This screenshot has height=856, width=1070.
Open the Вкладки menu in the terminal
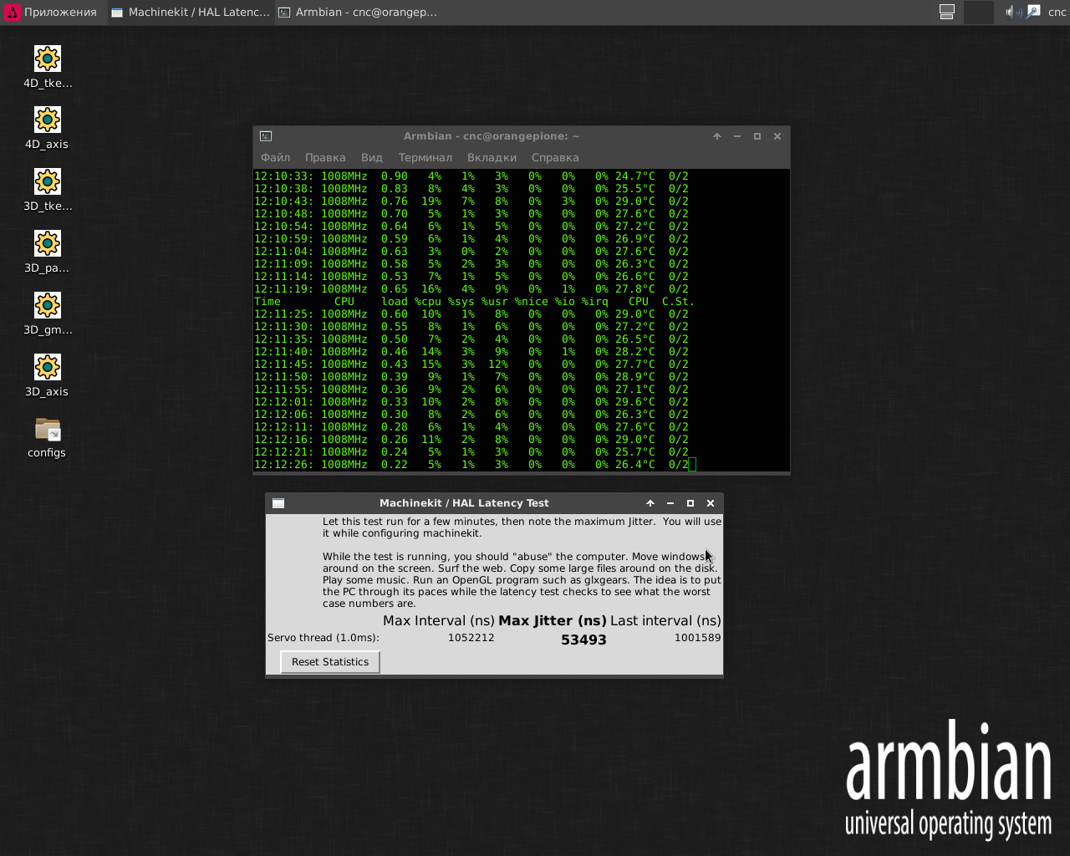click(x=492, y=157)
